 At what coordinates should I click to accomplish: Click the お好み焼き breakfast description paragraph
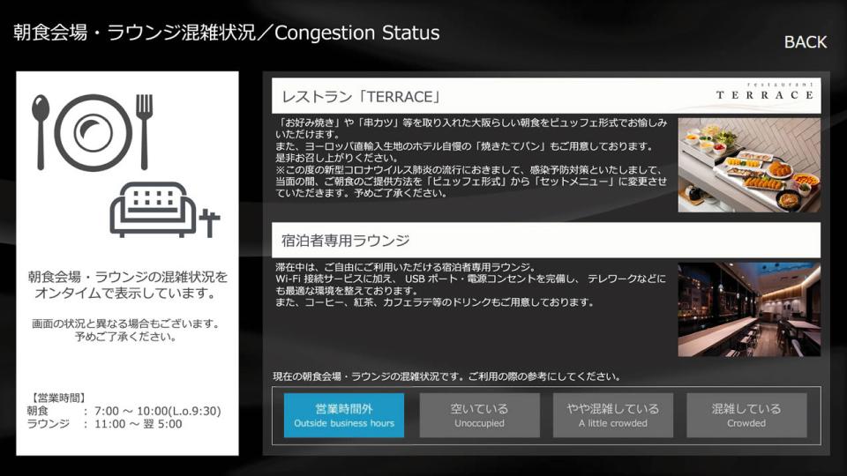click(471, 158)
